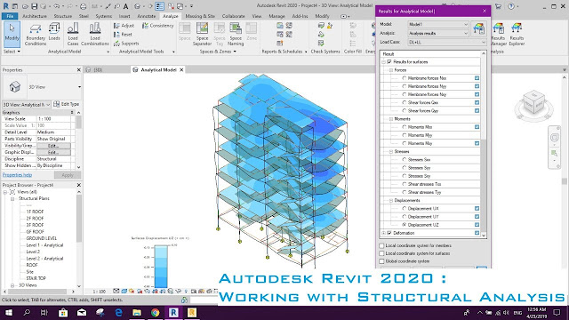Viewport: 569px width, 320px height.
Task: Open the Architecture ribbon tab
Action: [35, 16]
